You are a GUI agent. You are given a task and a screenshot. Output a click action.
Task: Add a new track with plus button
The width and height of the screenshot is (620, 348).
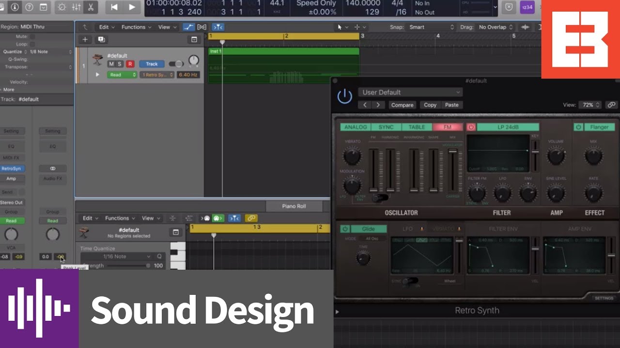(85, 40)
